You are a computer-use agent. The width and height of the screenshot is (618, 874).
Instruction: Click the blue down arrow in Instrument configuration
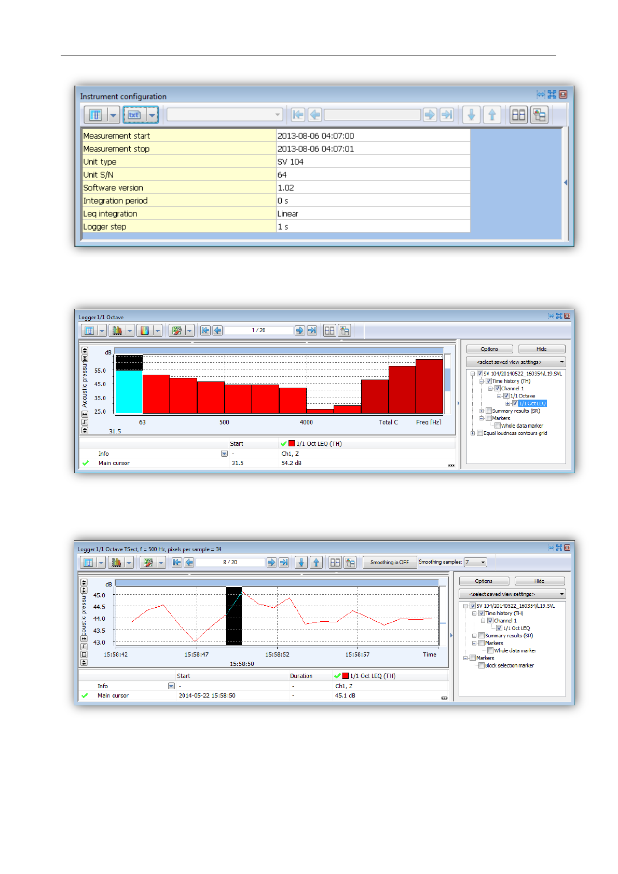pos(471,115)
